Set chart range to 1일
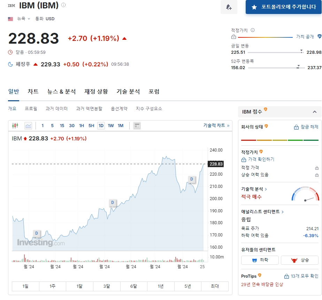The image size is (322, 300). point(25,286)
